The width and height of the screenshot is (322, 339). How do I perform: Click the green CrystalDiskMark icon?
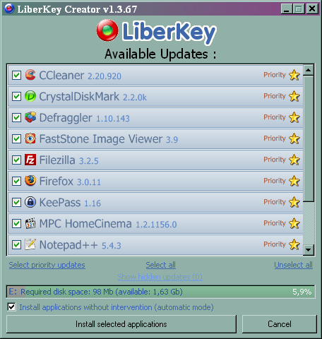[x=30, y=96]
